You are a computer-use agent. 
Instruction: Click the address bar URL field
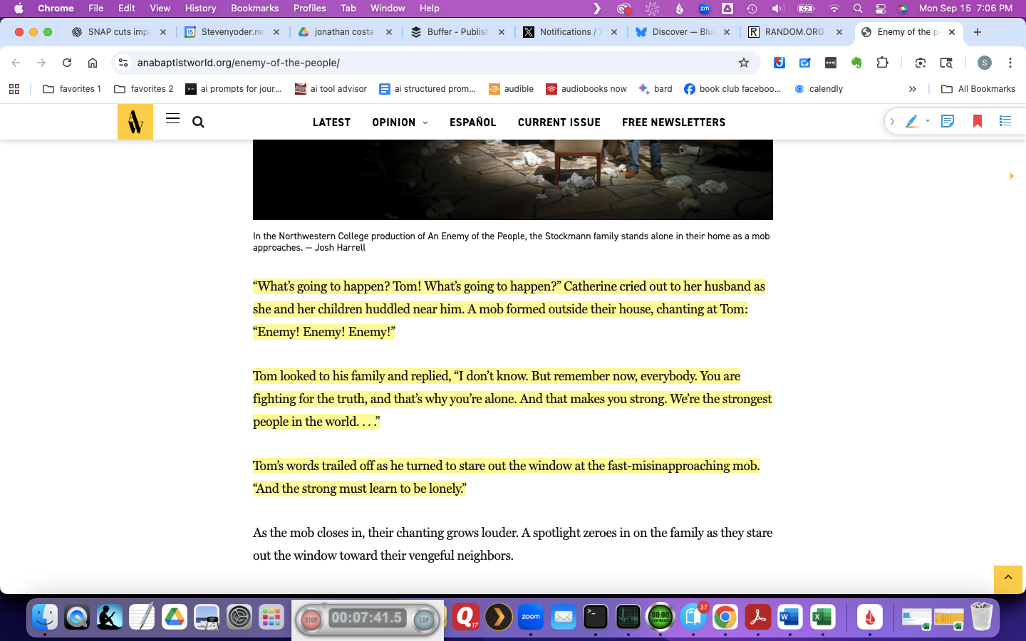point(427,63)
